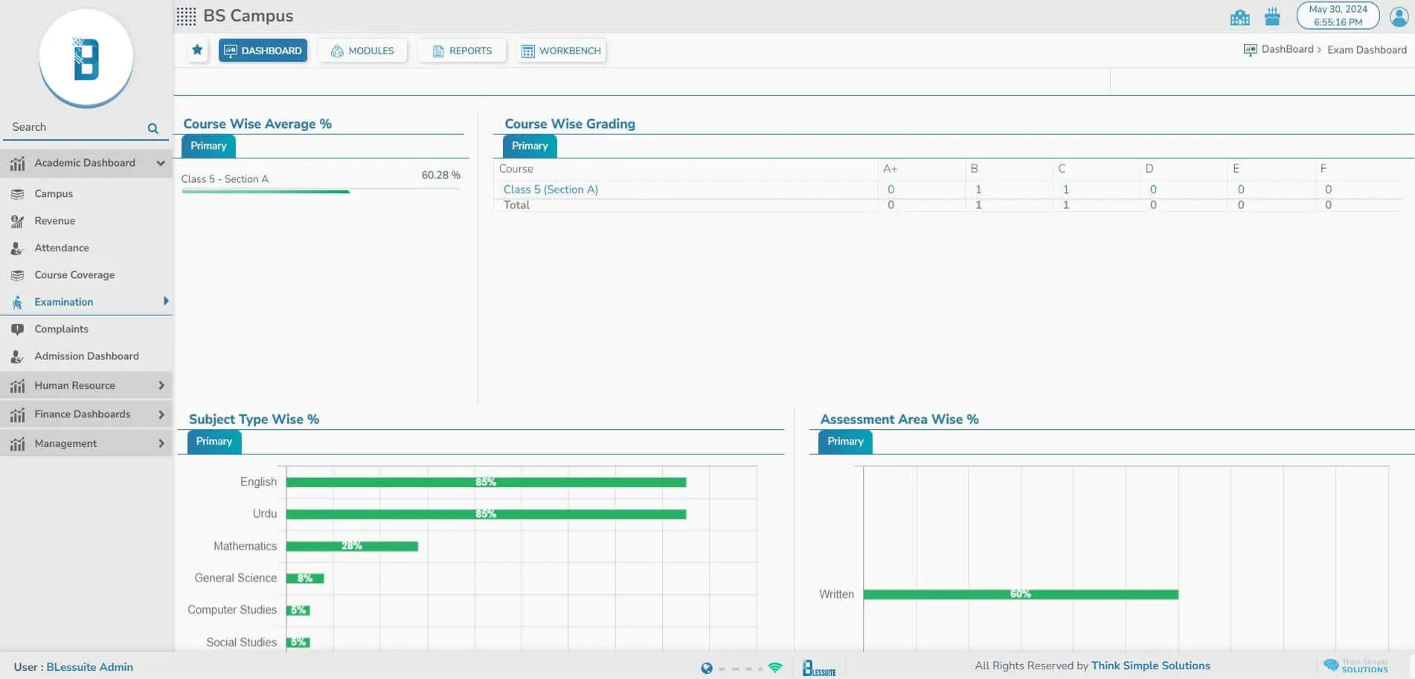
Task: Open the birthday cake icon
Action: [1272, 16]
